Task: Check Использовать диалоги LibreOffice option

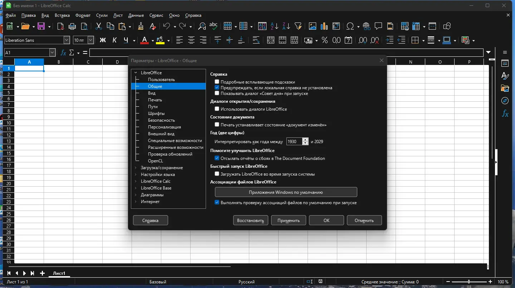Action: (217, 109)
